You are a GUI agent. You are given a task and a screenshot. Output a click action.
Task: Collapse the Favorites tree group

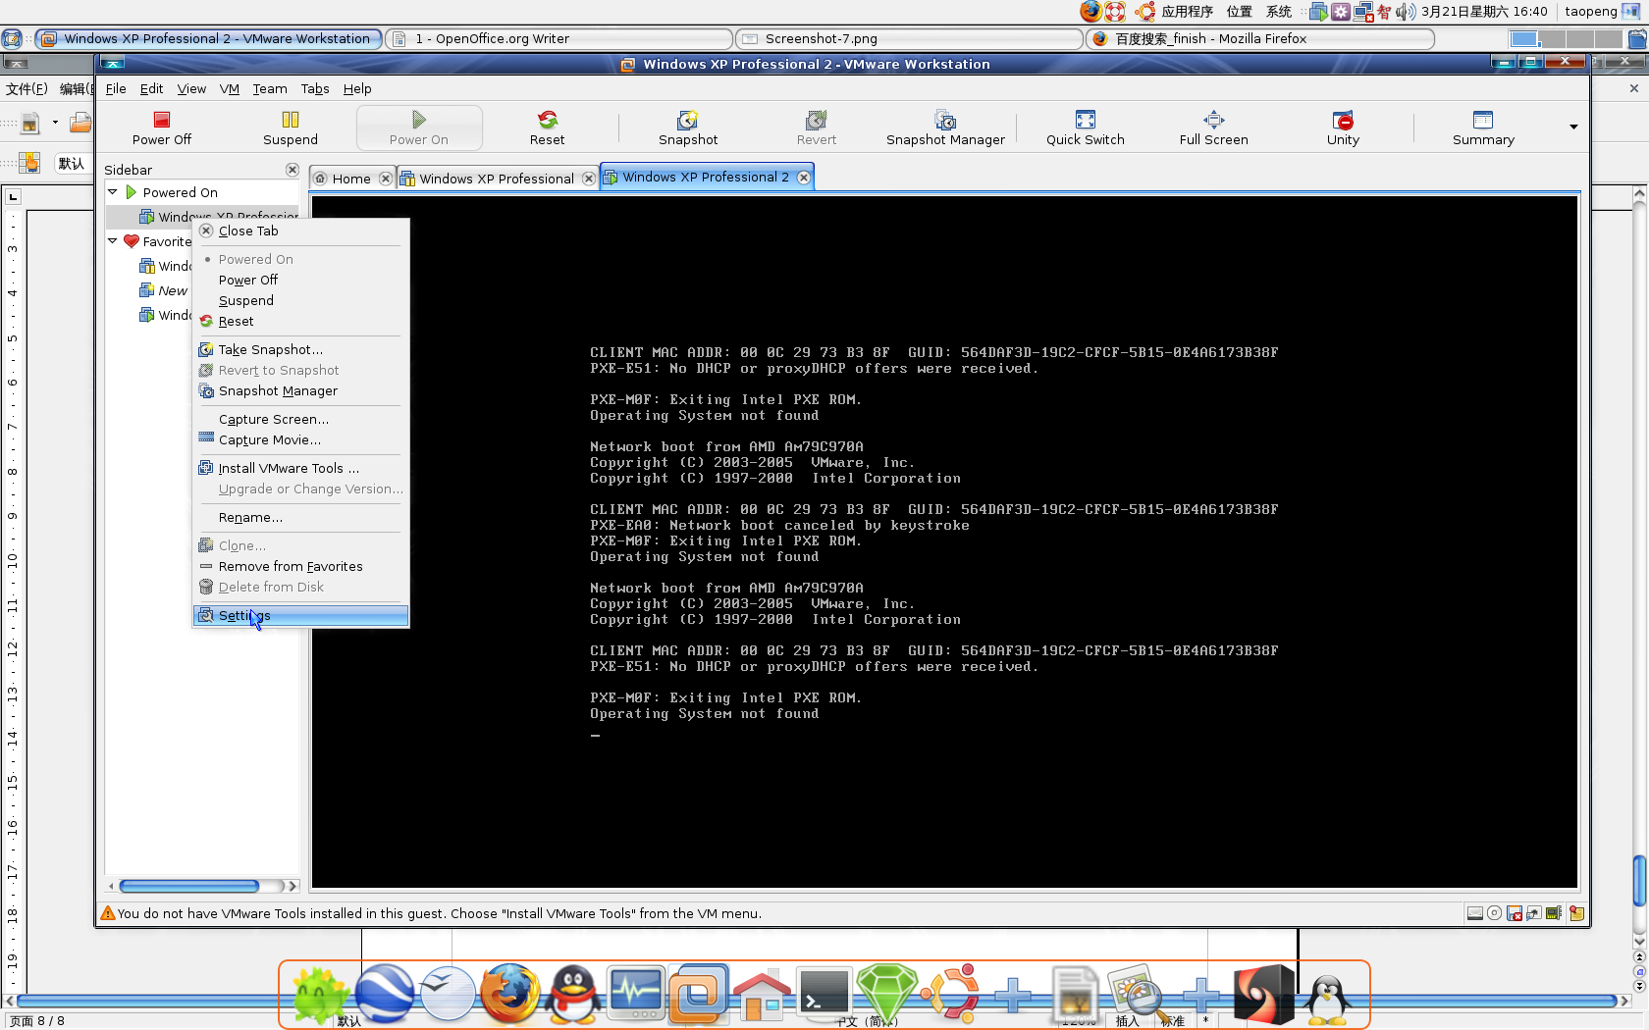(113, 241)
